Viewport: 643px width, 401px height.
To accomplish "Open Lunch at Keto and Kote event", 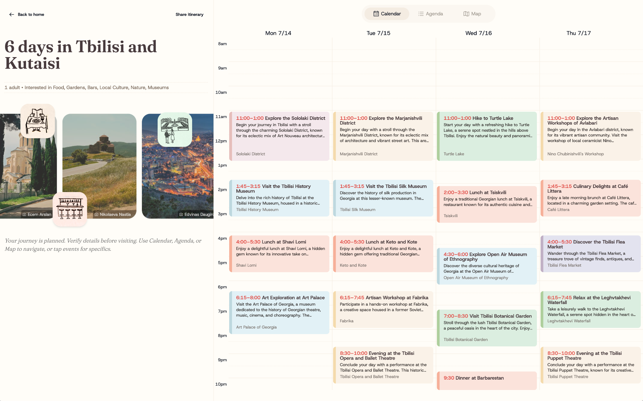I will pos(383,254).
